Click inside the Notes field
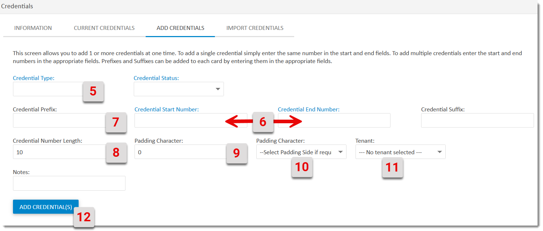The image size is (543, 231). pos(69,183)
